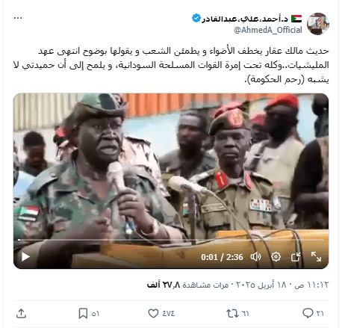Bookmark this post

click(89, 313)
